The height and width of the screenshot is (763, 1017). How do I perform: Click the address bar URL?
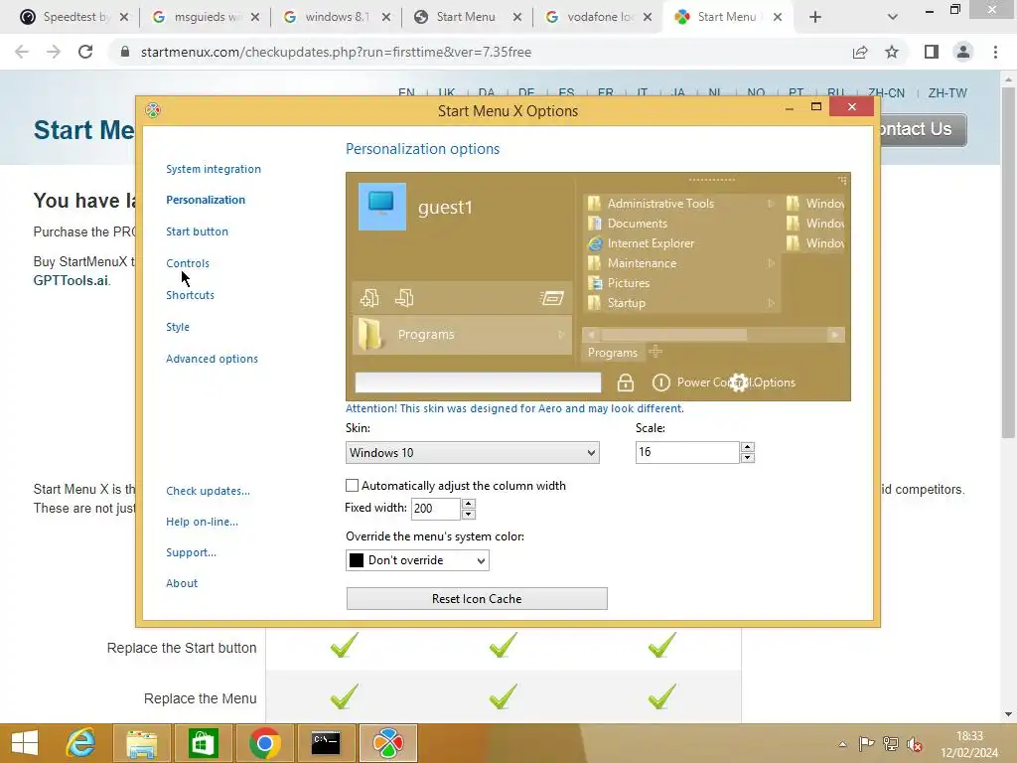click(x=336, y=52)
